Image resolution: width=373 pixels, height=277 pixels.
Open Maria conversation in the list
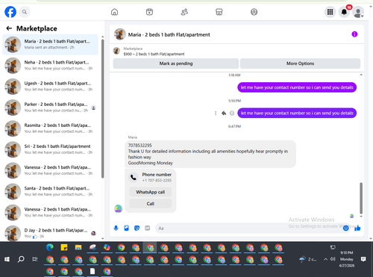50,45
